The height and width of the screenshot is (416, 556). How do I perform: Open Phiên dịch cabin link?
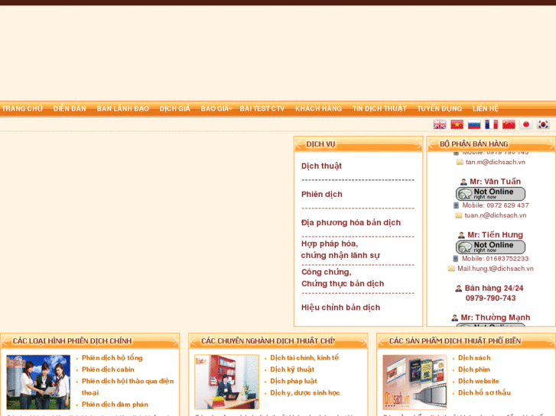point(108,369)
